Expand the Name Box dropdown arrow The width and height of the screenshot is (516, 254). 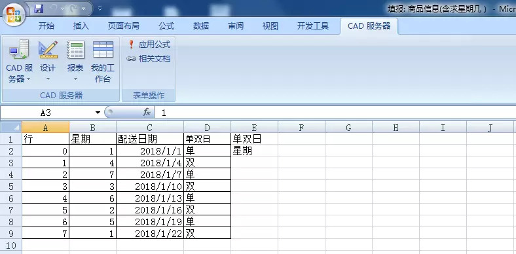pos(98,113)
